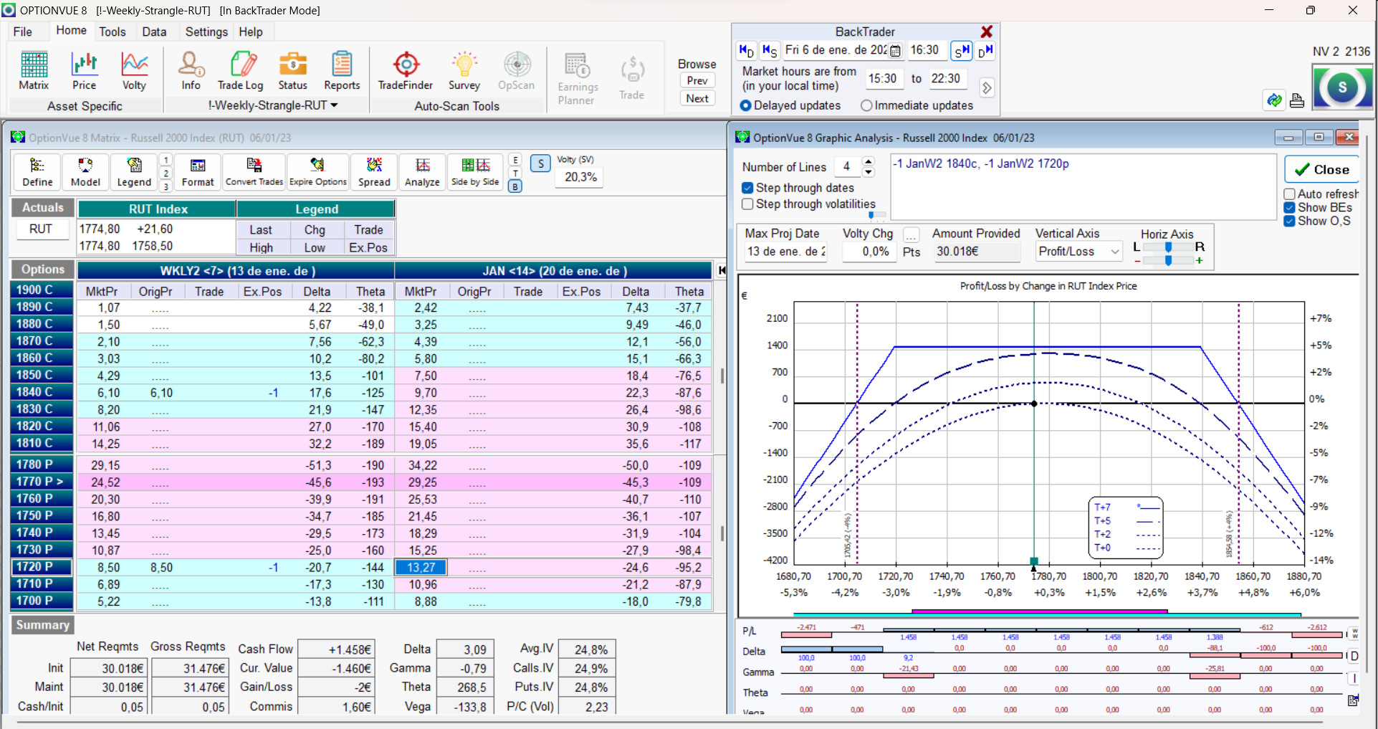Click the Browse Next button
This screenshot has height=729, width=1378.
697,99
